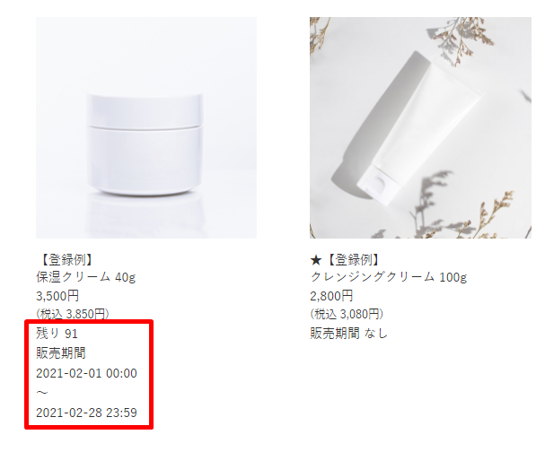The height and width of the screenshot is (452, 545).
Task: Click the 保湿クリーム 40g product name
Action: (86, 277)
